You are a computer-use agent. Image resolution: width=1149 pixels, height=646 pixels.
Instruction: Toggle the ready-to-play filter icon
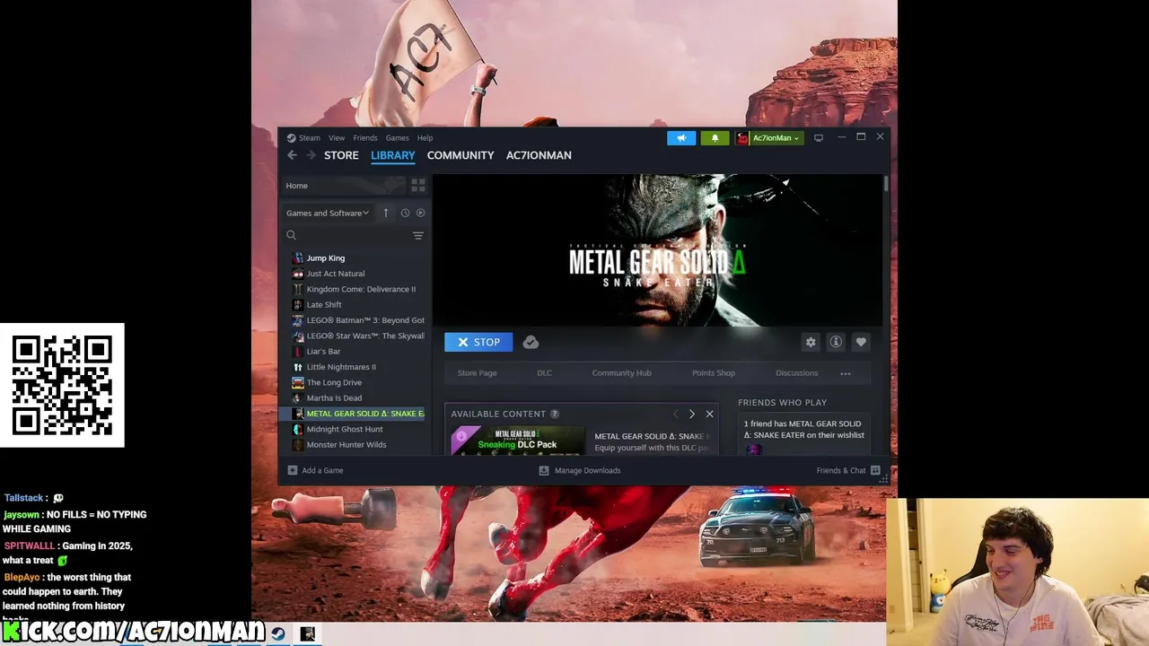pyautogui.click(x=420, y=213)
